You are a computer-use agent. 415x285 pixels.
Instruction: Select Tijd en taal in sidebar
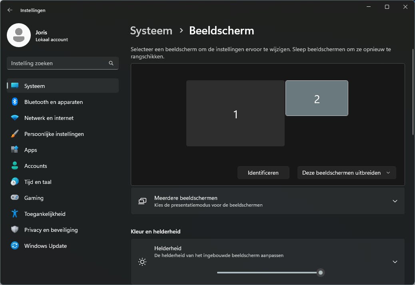pyautogui.click(x=38, y=182)
